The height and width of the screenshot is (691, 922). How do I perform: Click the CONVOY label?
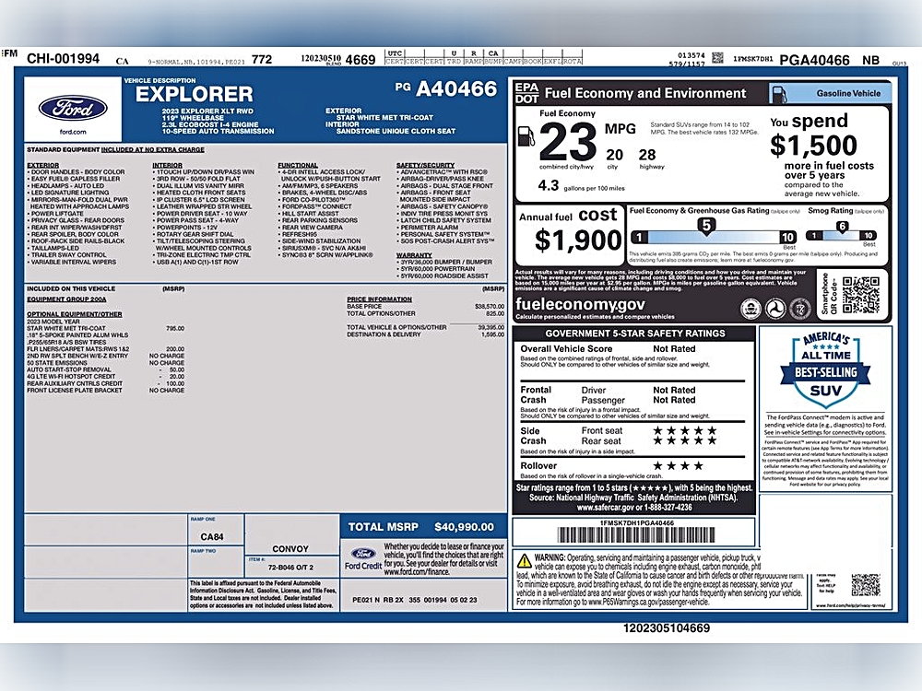pyautogui.click(x=290, y=549)
